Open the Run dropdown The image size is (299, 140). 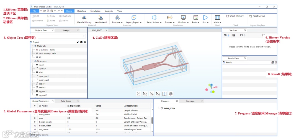(x=205, y=20)
